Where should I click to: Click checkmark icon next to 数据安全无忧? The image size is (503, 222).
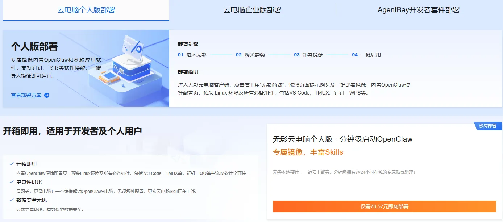[12, 200]
